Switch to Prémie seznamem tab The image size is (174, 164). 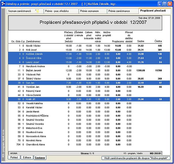[93, 11]
